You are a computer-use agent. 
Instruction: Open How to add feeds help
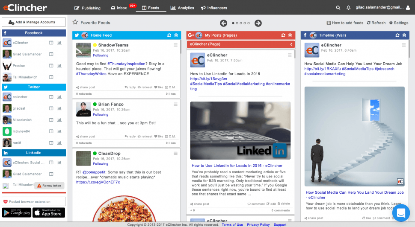345,23
